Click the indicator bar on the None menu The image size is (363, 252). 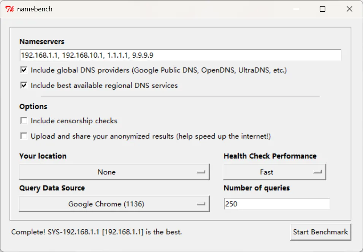point(201,172)
